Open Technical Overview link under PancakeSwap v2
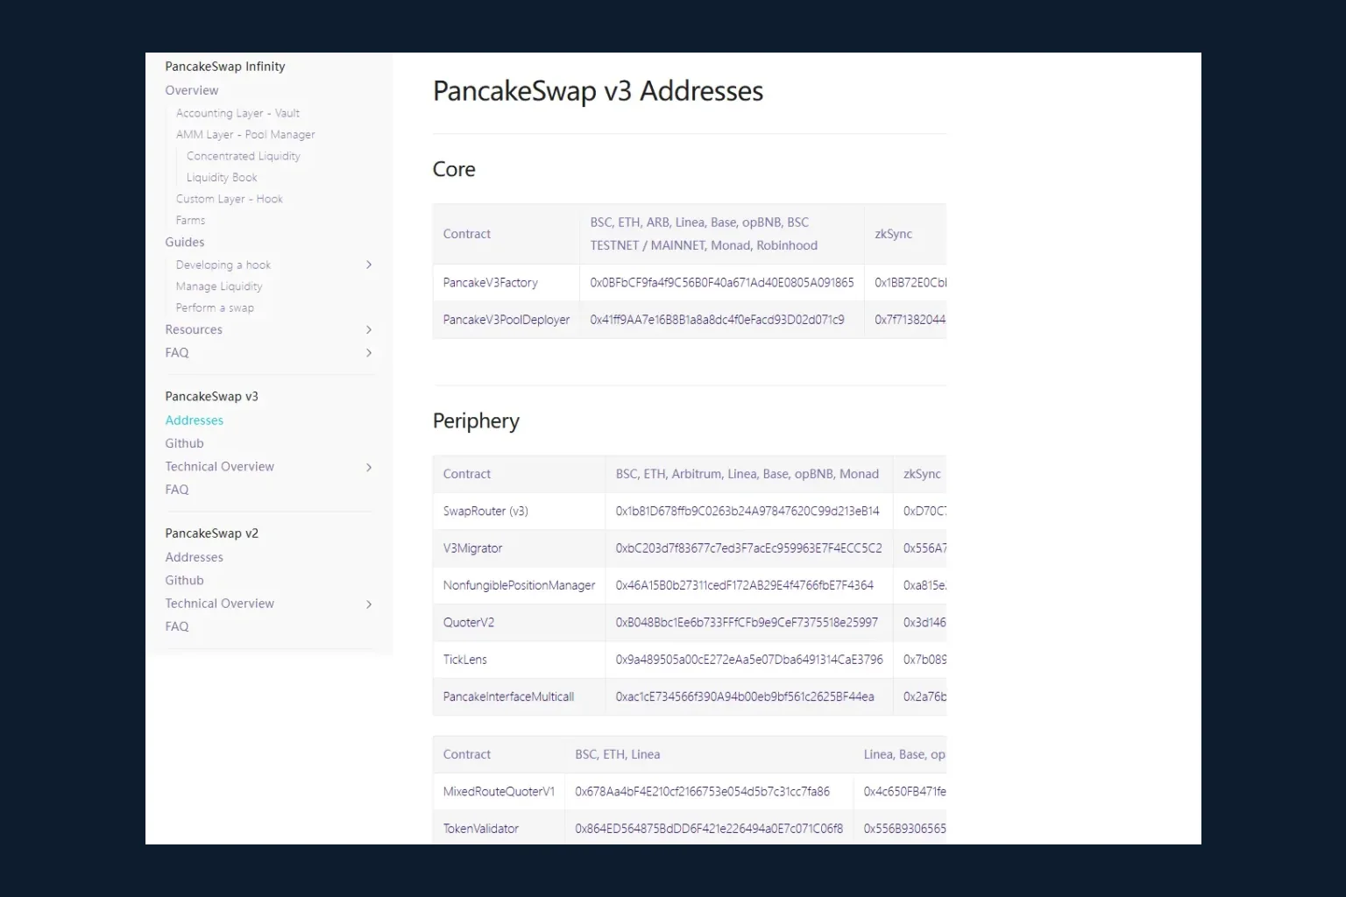 tap(220, 604)
